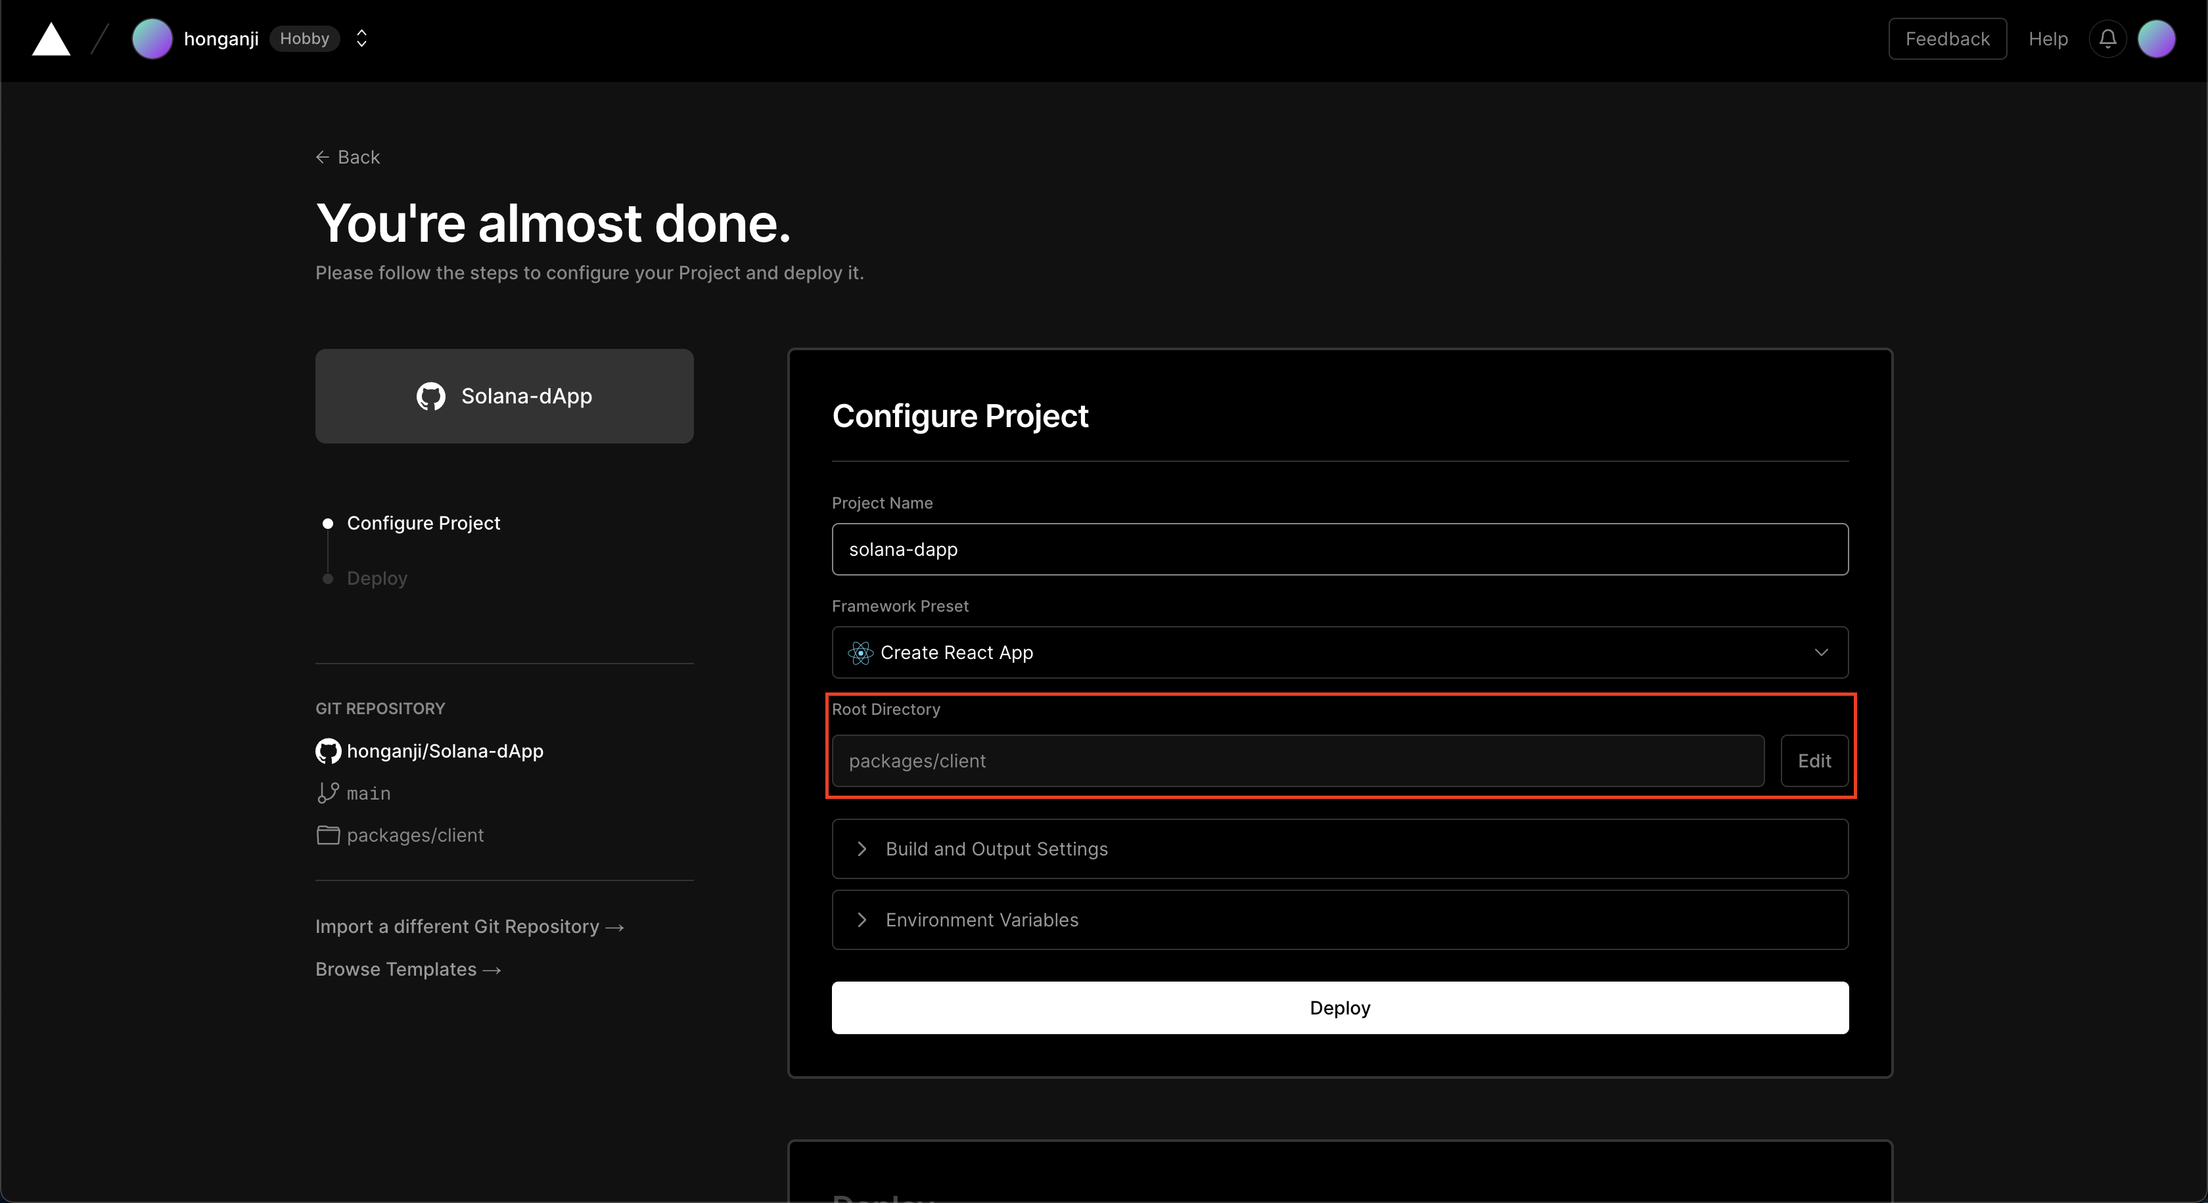Select the Deploy step in sidebar
The width and height of the screenshot is (2208, 1203).
coord(377,578)
